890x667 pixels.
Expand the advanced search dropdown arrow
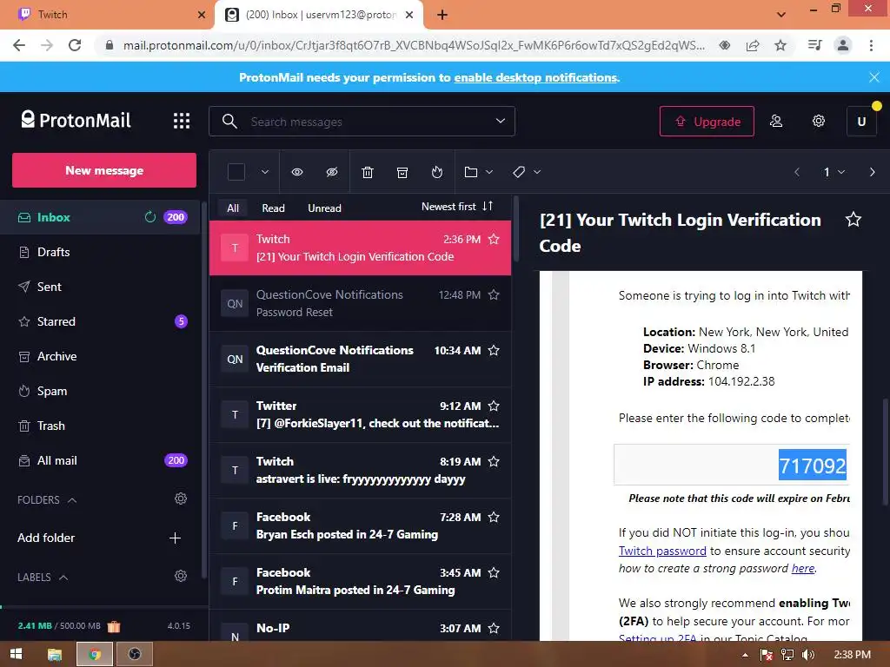click(500, 121)
